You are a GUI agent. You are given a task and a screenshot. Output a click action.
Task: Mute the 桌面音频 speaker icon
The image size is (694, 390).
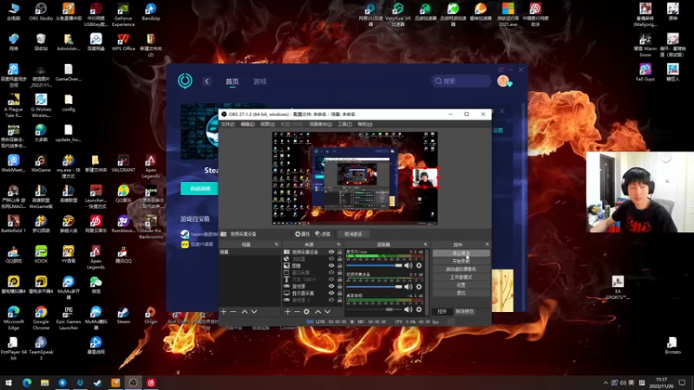pos(408,309)
